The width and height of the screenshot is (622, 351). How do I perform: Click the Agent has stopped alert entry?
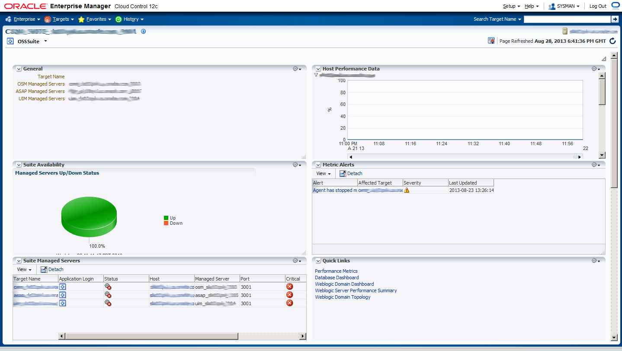point(335,190)
